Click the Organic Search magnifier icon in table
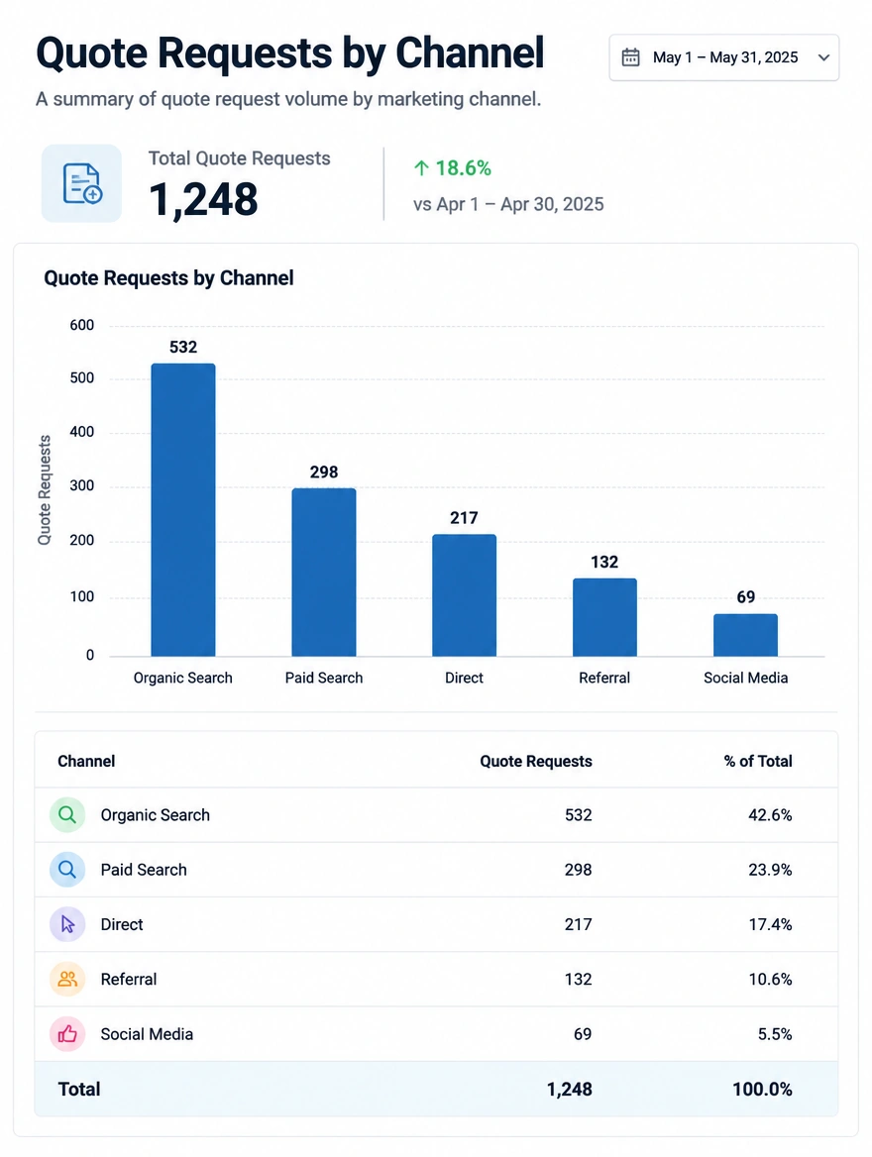 (67, 814)
